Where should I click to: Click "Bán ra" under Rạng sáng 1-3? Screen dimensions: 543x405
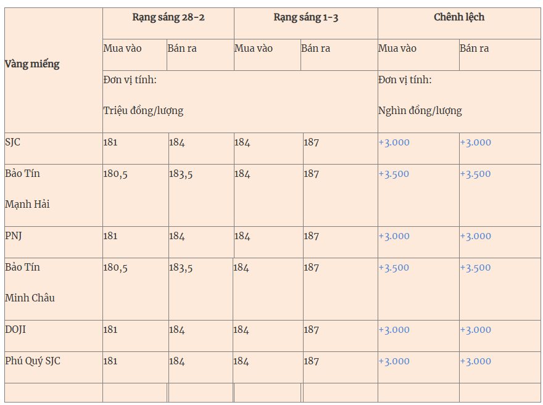click(x=315, y=49)
